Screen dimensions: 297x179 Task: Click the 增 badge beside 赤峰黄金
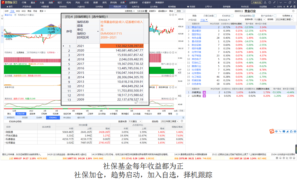(x=204, y=92)
